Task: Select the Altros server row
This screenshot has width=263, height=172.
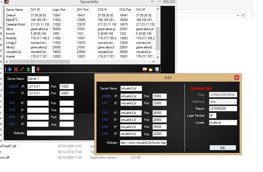Action: tap(80, 29)
